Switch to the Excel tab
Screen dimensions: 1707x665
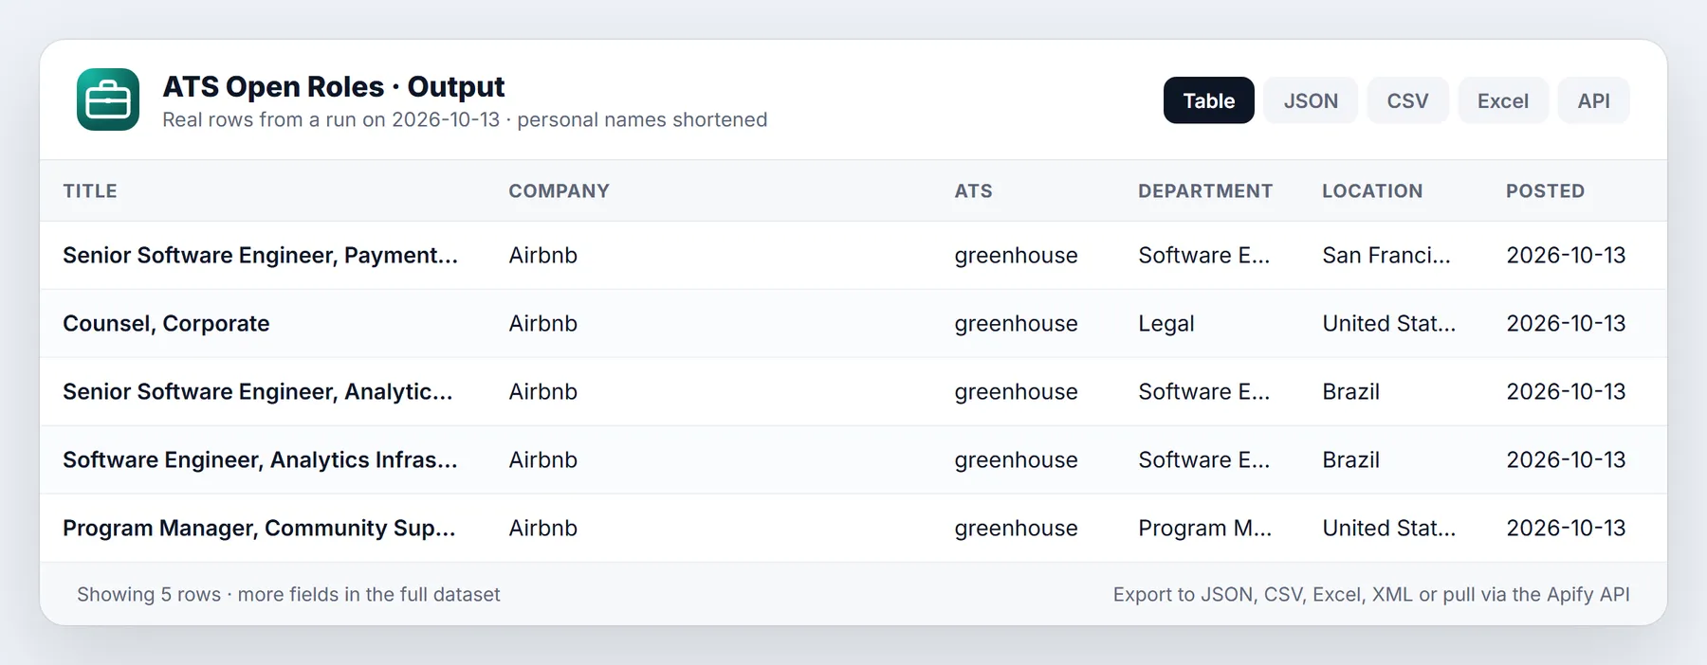[x=1502, y=100]
